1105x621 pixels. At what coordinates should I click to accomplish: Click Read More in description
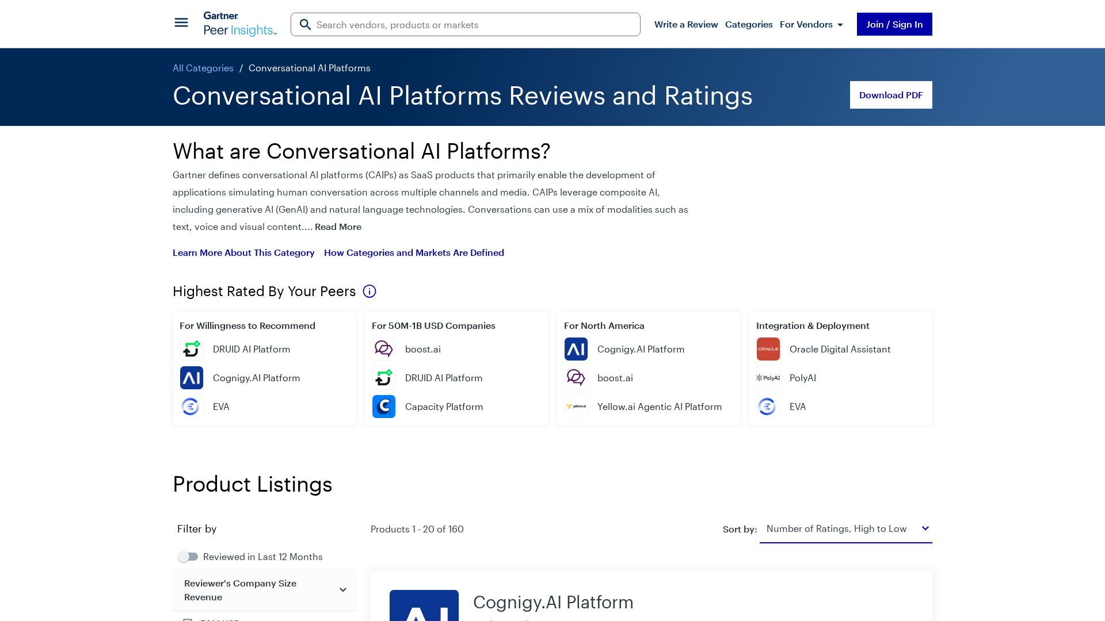(338, 227)
